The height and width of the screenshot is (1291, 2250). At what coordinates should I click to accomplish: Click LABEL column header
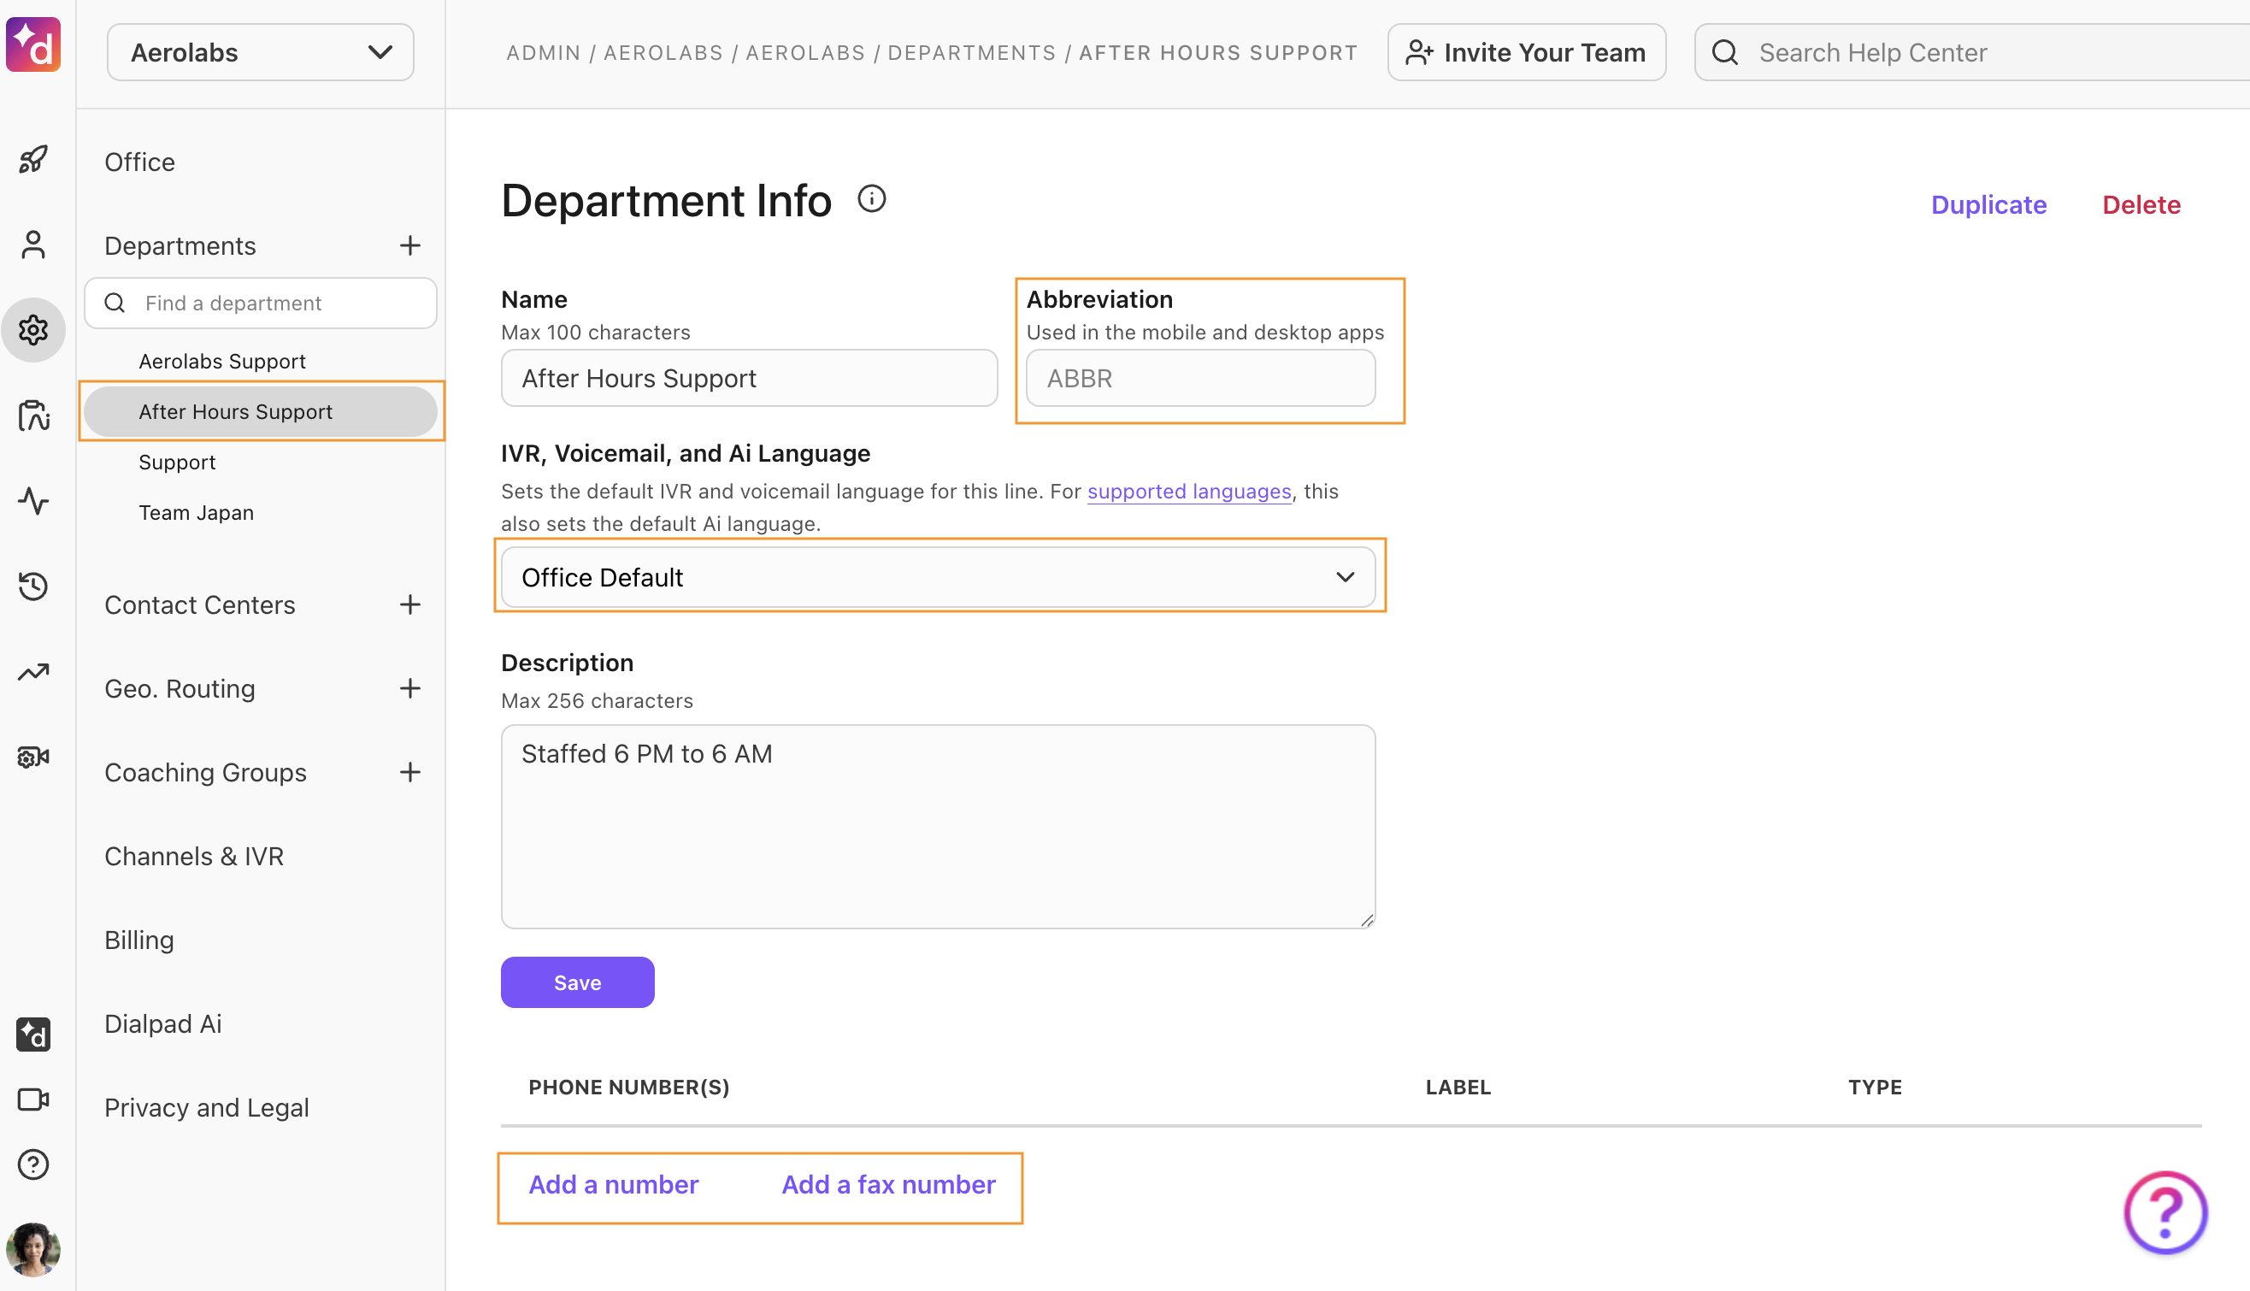[1458, 1087]
